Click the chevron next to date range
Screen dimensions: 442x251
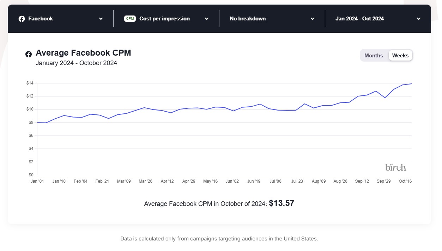tap(418, 19)
